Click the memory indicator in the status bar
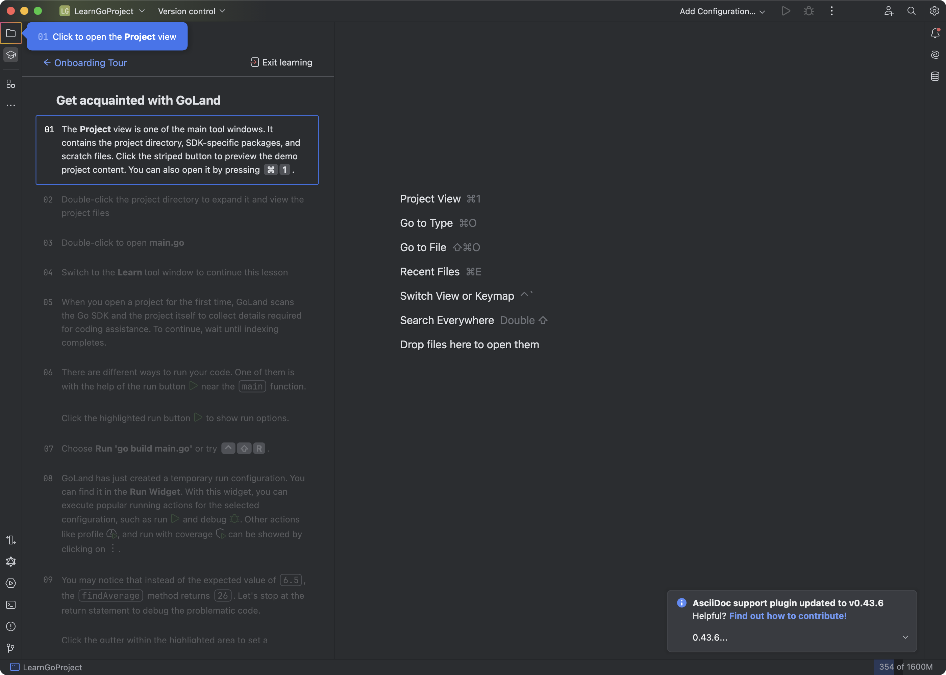 [905, 667]
